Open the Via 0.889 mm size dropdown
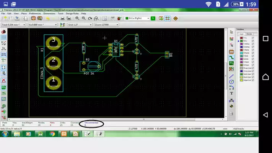The height and width of the screenshot is (153, 272). pyautogui.click(x=42, y=25)
